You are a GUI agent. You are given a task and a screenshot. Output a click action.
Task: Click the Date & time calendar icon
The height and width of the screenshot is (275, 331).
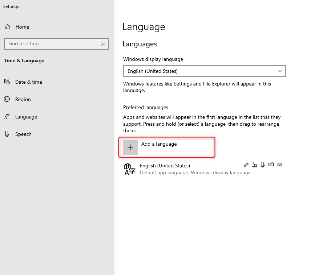click(x=7, y=82)
